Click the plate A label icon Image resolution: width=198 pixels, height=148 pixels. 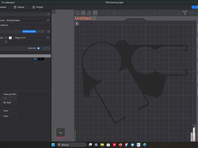(77, 23)
